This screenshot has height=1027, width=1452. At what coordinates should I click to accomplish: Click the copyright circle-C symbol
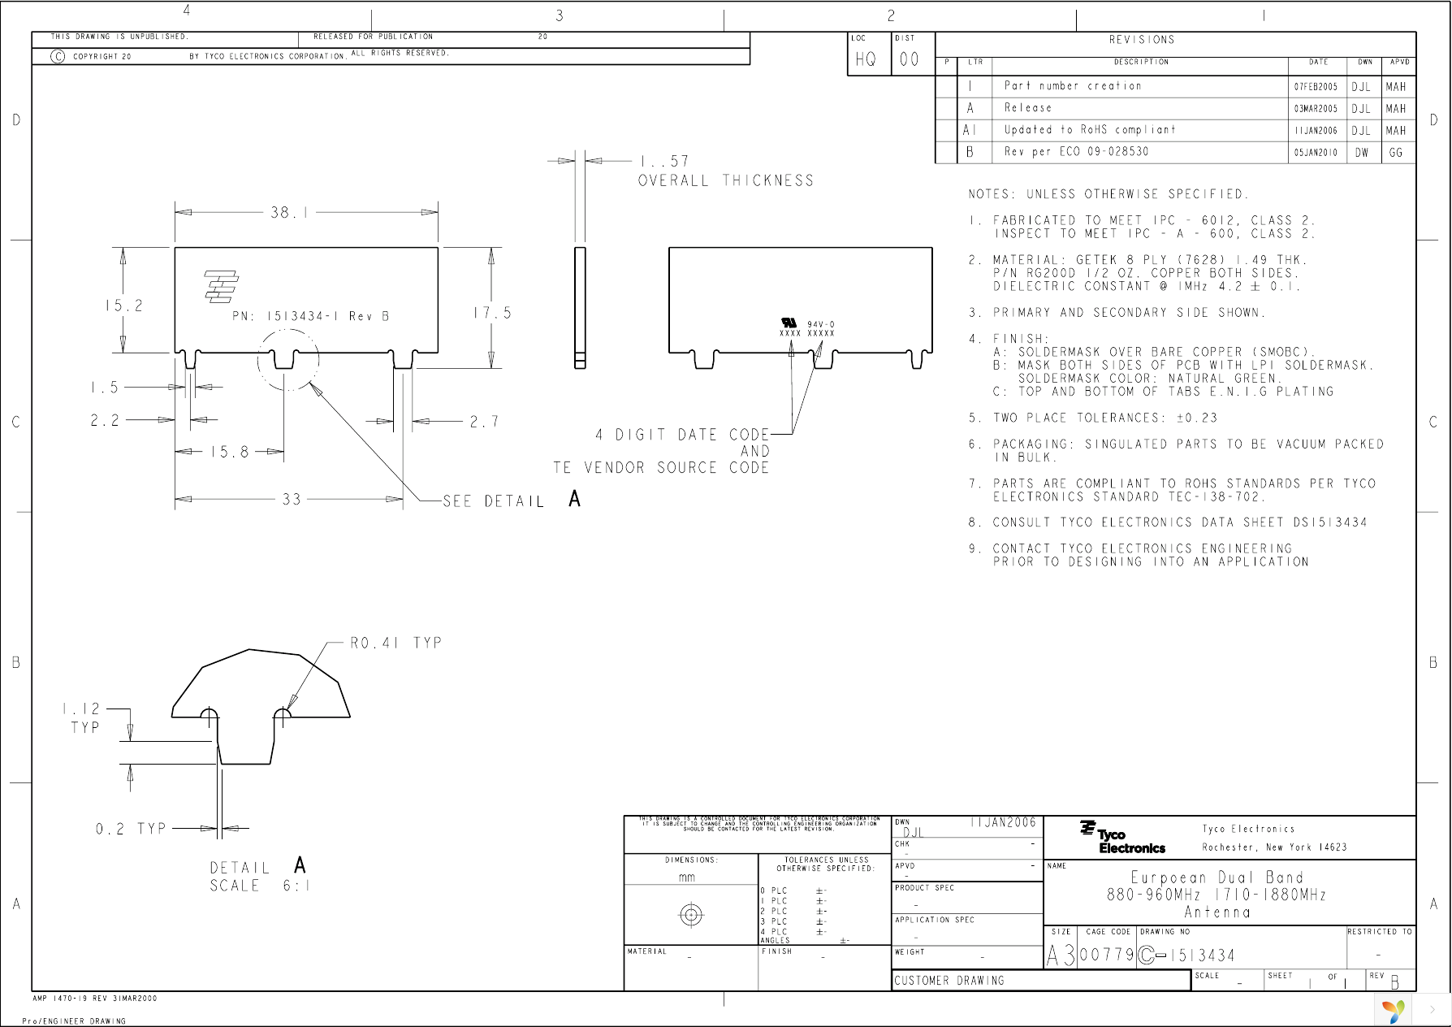(58, 56)
